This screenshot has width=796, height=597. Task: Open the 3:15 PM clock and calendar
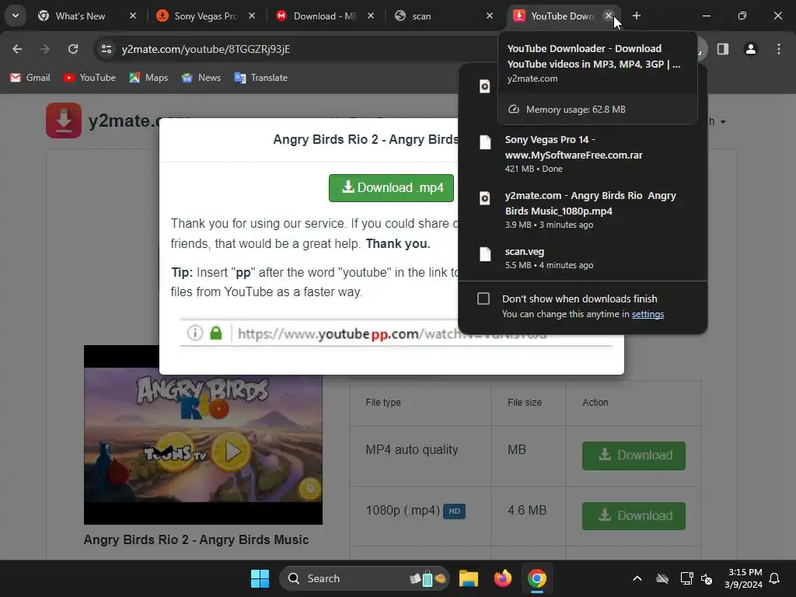743,578
